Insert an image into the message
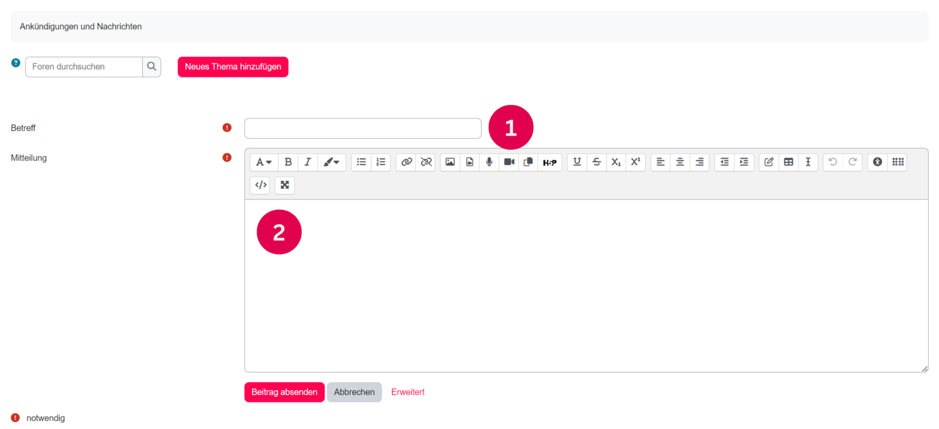The height and width of the screenshot is (429, 939). [x=450, y=162]
